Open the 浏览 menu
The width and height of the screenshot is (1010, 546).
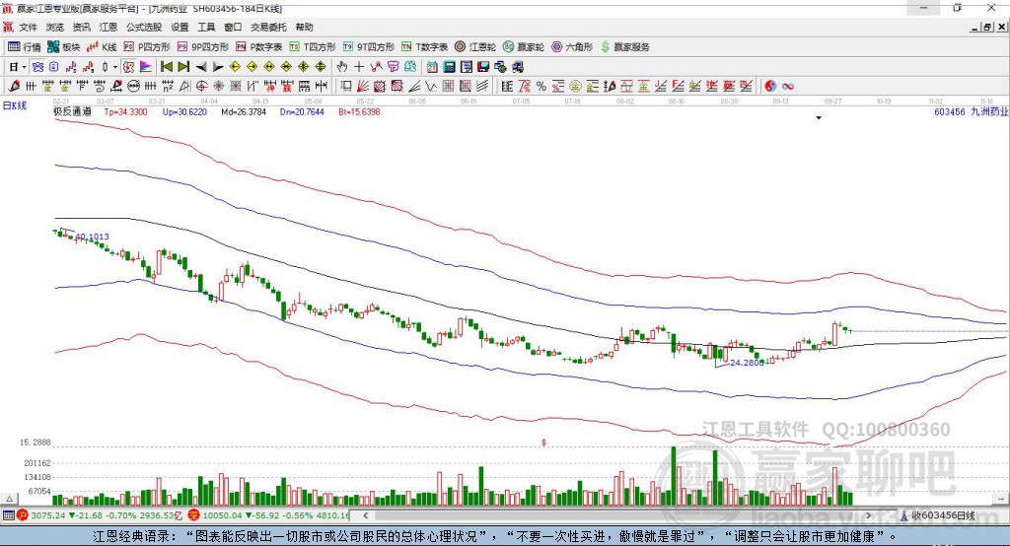(x=55, y=27)
